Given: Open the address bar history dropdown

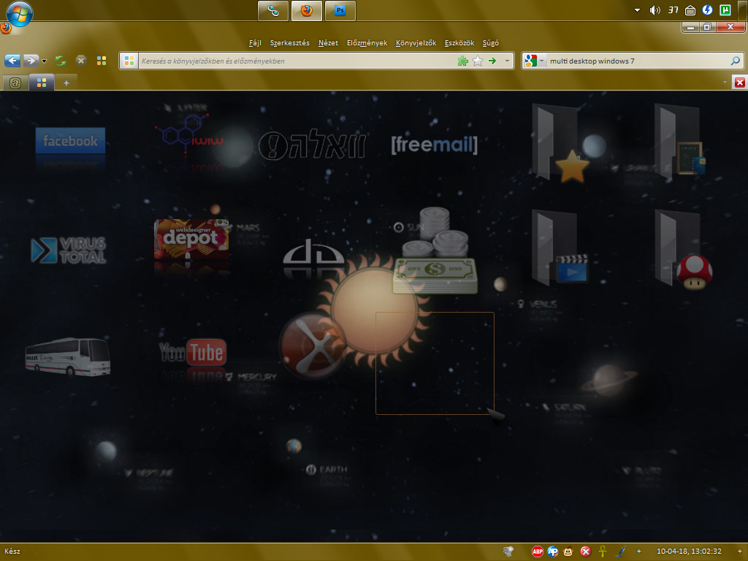Looking at the screenshot, I should point(507,61).
